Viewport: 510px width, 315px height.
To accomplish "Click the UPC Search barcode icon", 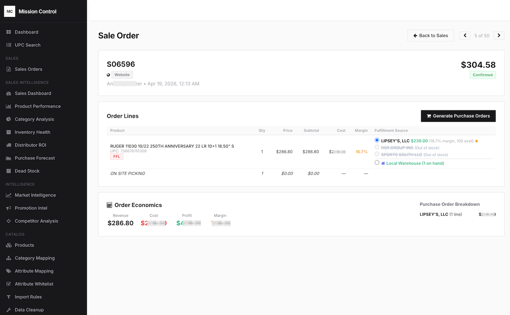I will (9, 45).
